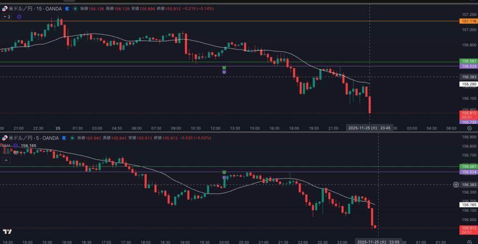The image size is (478, 244).
Task: Collapse the bottom chart indicator legend
Action: [x=7, y=160]
